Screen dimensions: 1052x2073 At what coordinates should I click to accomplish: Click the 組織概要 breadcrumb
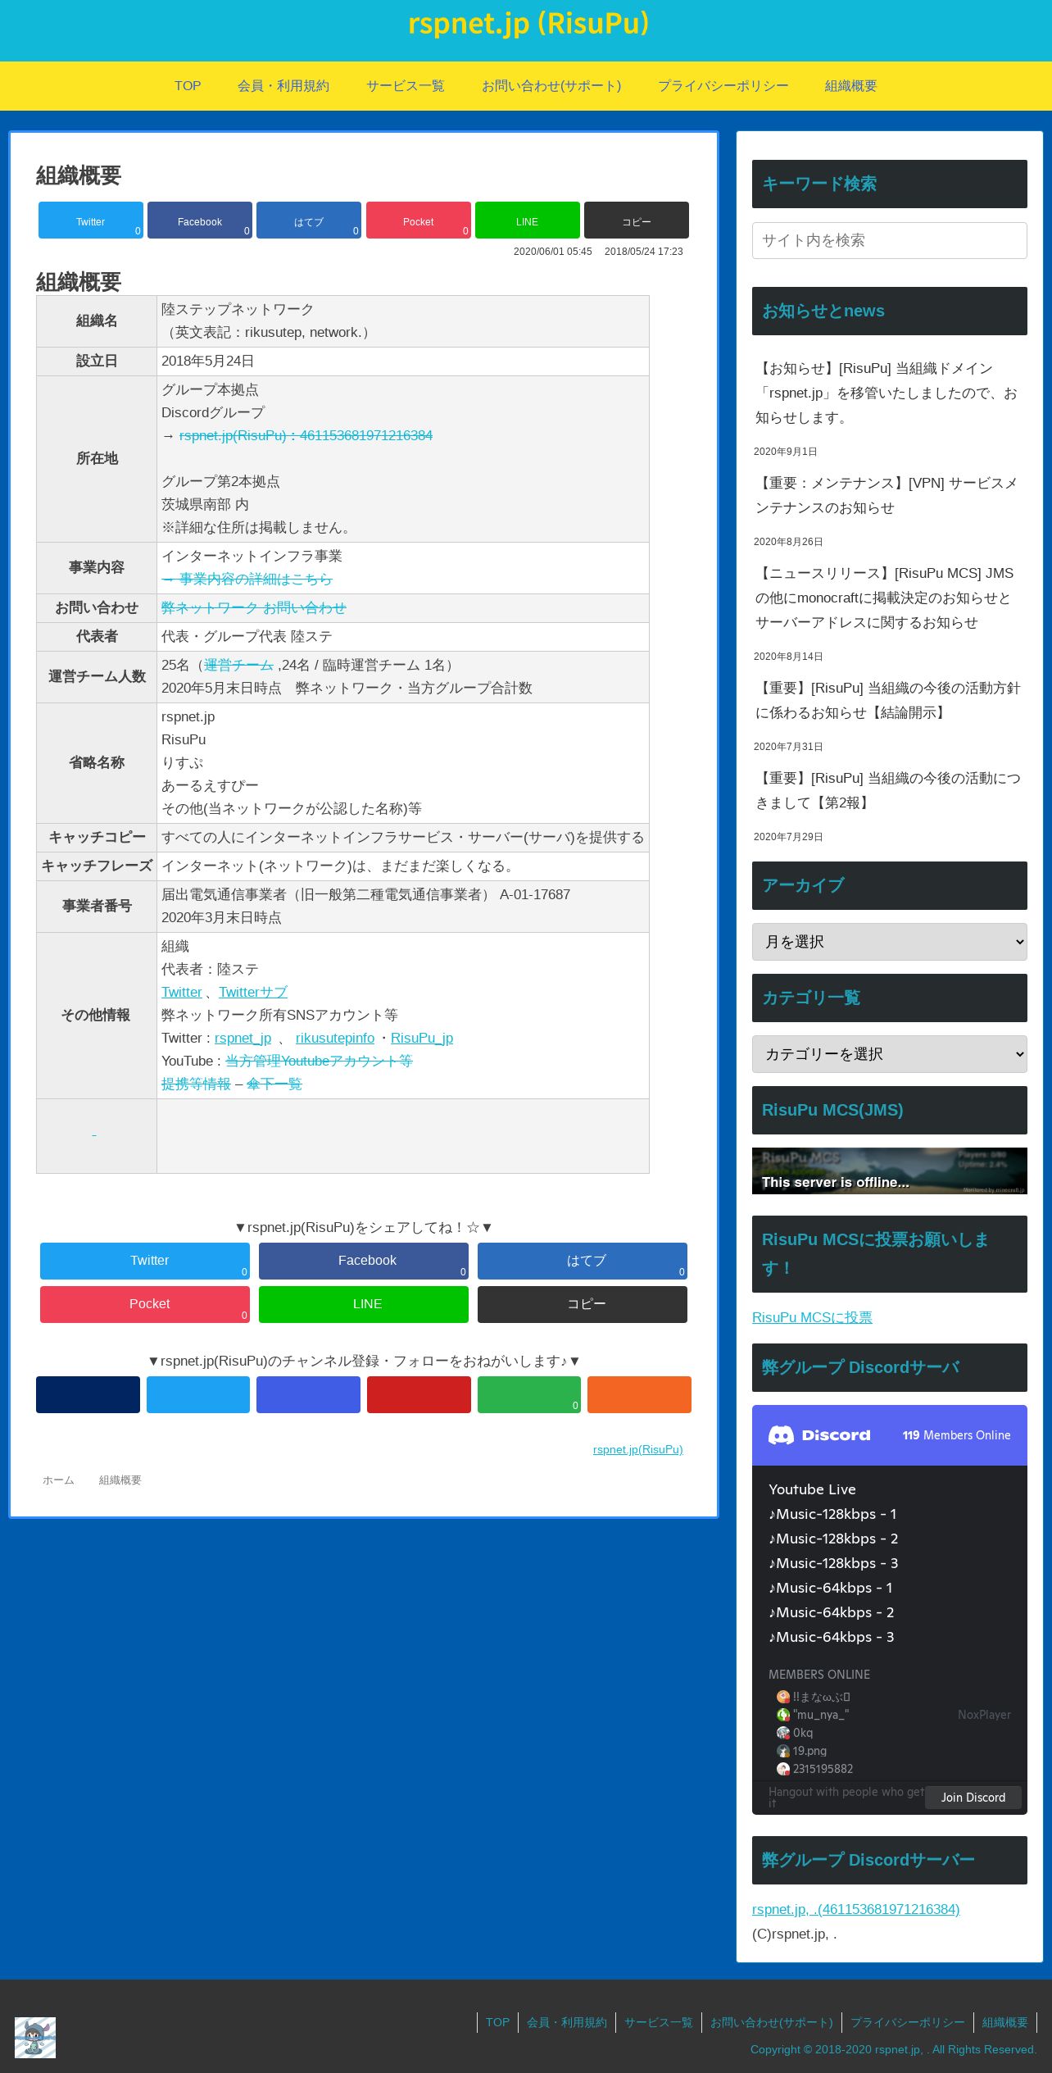click(x=120, y=1480)
